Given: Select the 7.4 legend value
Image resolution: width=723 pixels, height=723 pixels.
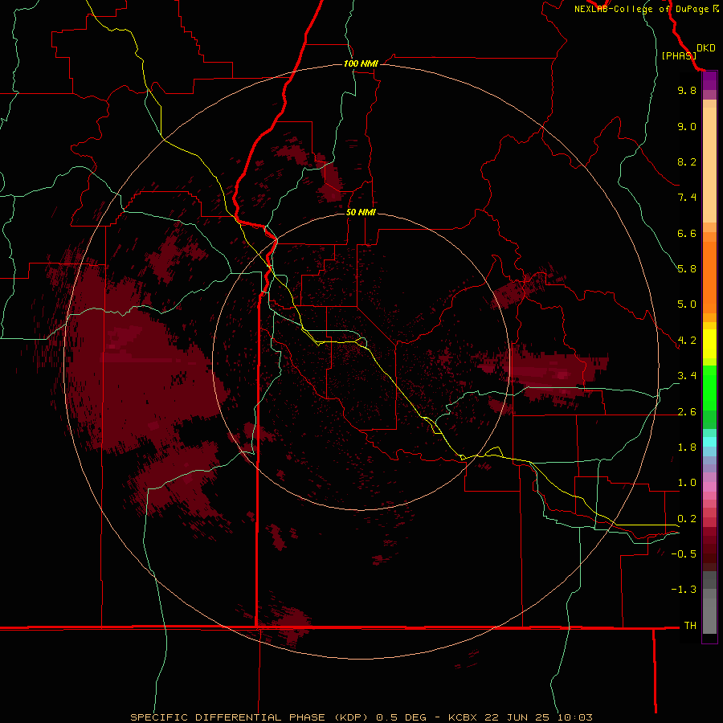Looking at the screenshot, I should (687, 198).
